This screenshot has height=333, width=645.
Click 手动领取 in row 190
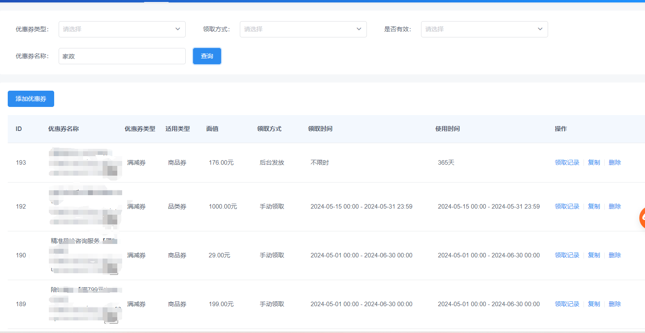272,255
